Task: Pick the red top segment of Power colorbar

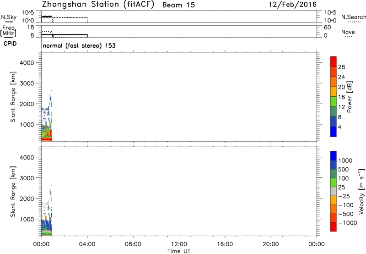Action: tap(334, 61)
